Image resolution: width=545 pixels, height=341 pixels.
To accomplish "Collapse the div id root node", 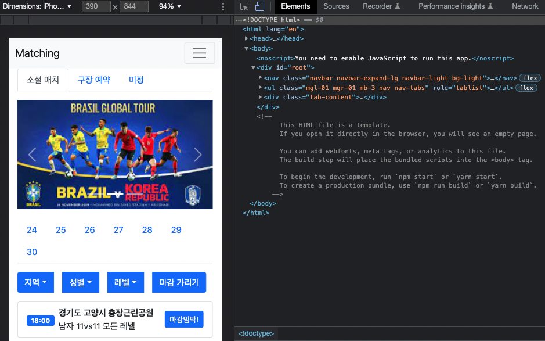I will 253,67.
